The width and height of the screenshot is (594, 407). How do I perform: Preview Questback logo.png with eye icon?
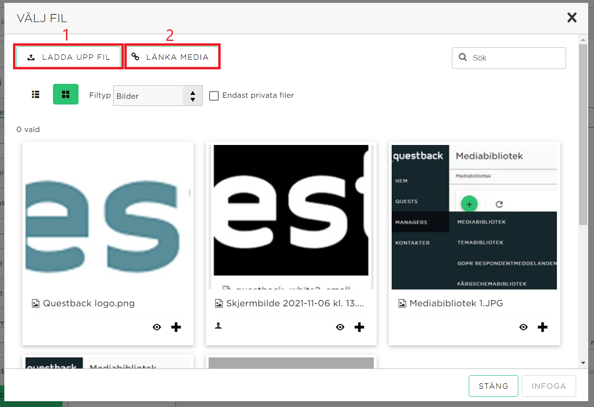(x=157, y=328)
